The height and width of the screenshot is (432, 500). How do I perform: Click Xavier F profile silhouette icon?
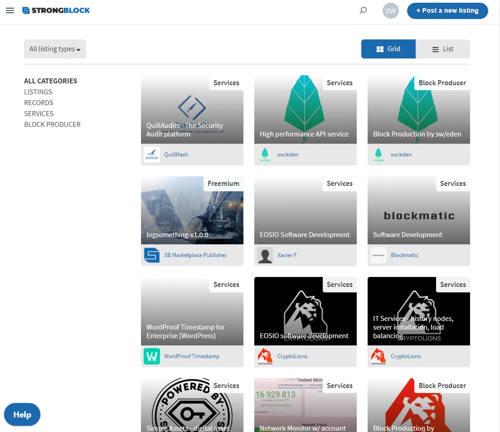265,255
